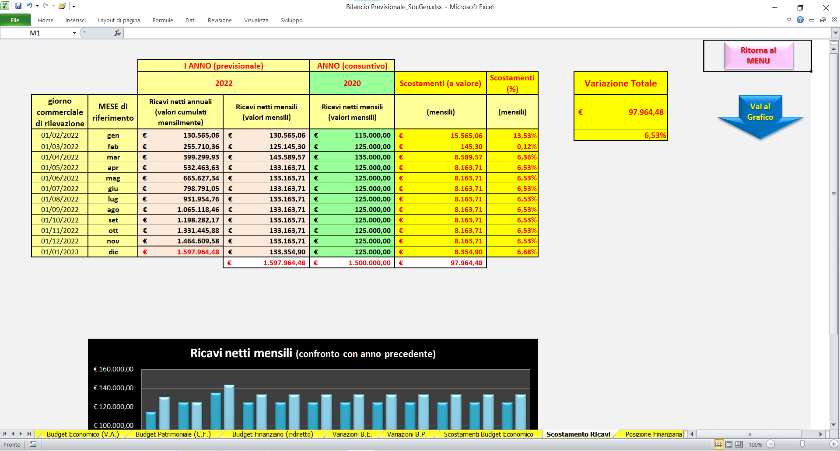The height and width of the screenshot is (451, 840).
Task: Click the macro record icon in status bar
Action: tap(33, 444)
